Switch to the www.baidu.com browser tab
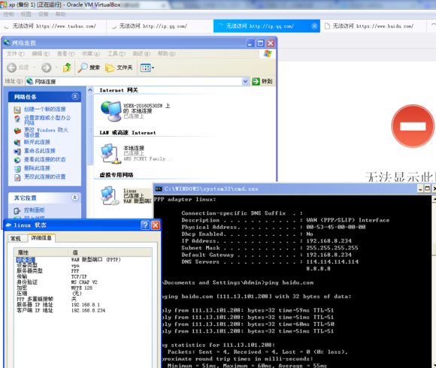 click(373, 26)
